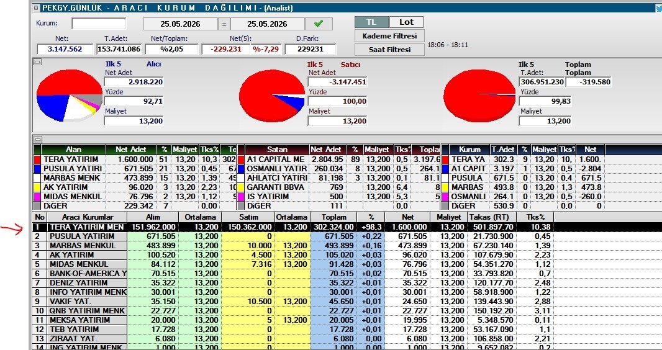Select the Toplam Yüzde value 99,83
This screenshot has height=350, width=662.
tap(545, 101)
